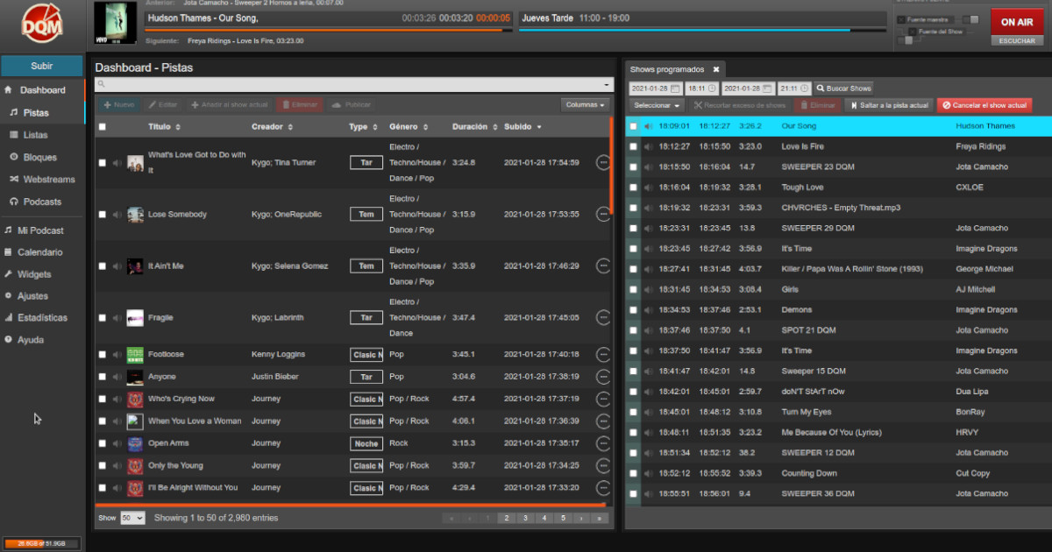
Task: Preview audio for Tough Love in schedule
Action: point(649,188)
